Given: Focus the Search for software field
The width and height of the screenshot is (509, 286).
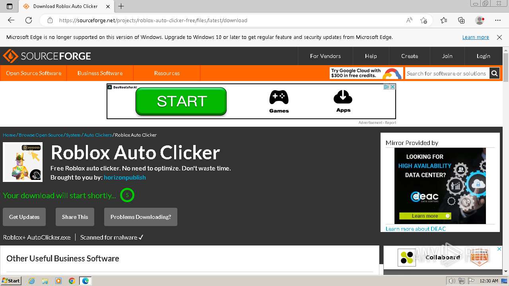Looking at the screenshot, I should click(x=447, y=73).
